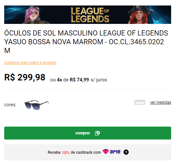The image size is (175, 166).
Task: Click the R$ 299,98 price
Action: [x=25, y=77]
